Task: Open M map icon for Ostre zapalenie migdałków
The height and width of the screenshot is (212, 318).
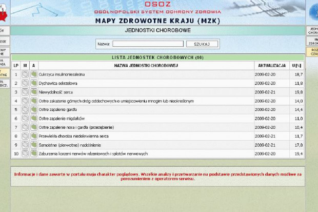Action: pos(25,119)
